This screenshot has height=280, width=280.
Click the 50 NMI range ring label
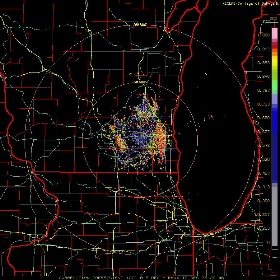(x=140, y=82)
